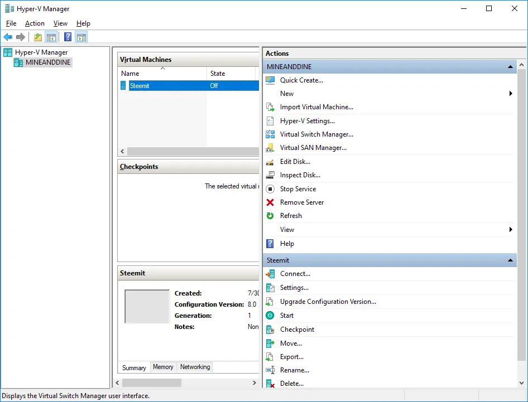The width and height of the screenshot is (528, 402).
Task: Open the File menu
Action: (x=11, y=23)
